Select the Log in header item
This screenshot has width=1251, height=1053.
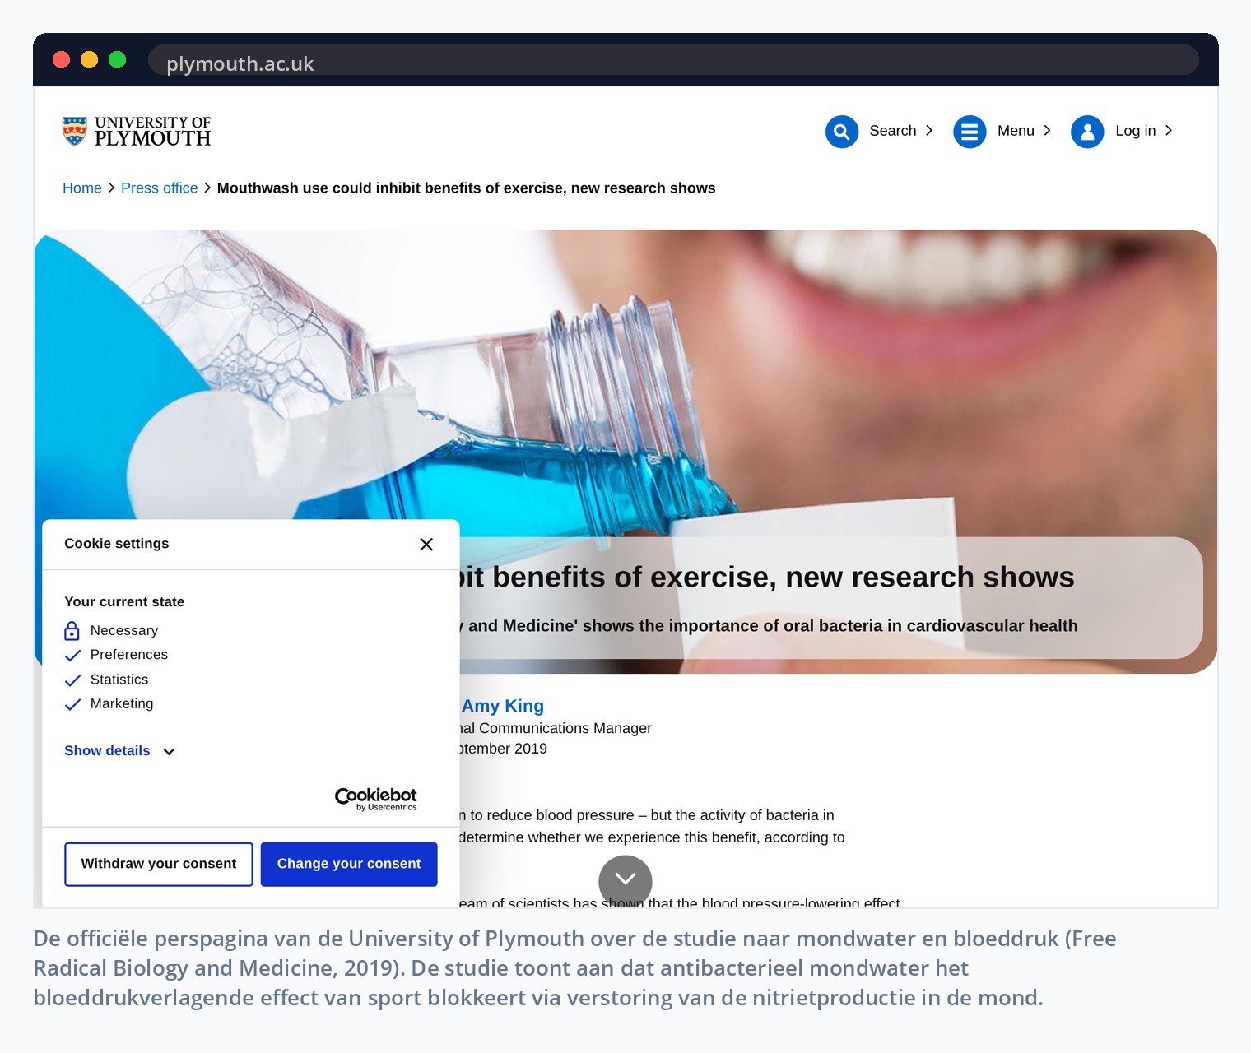[1136, 131]
